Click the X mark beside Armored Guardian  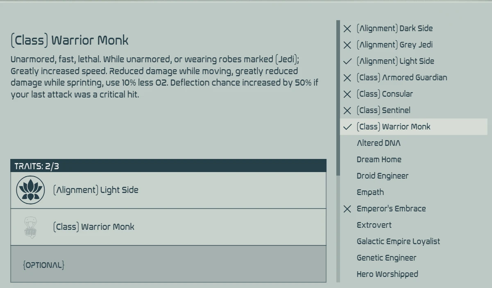(347, 78)
